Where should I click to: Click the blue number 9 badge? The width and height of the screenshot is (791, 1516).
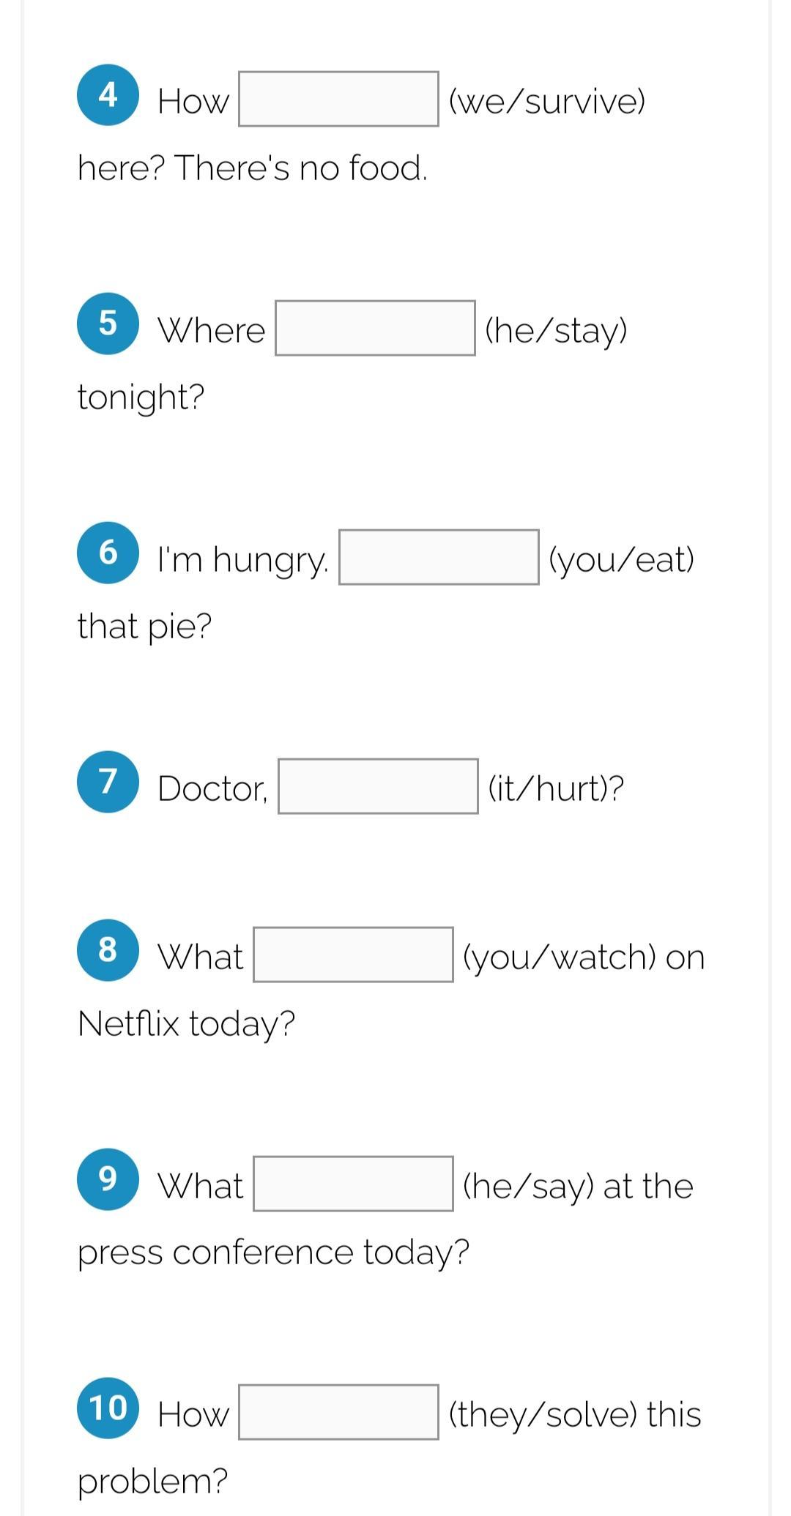[x=108, y=1179]
